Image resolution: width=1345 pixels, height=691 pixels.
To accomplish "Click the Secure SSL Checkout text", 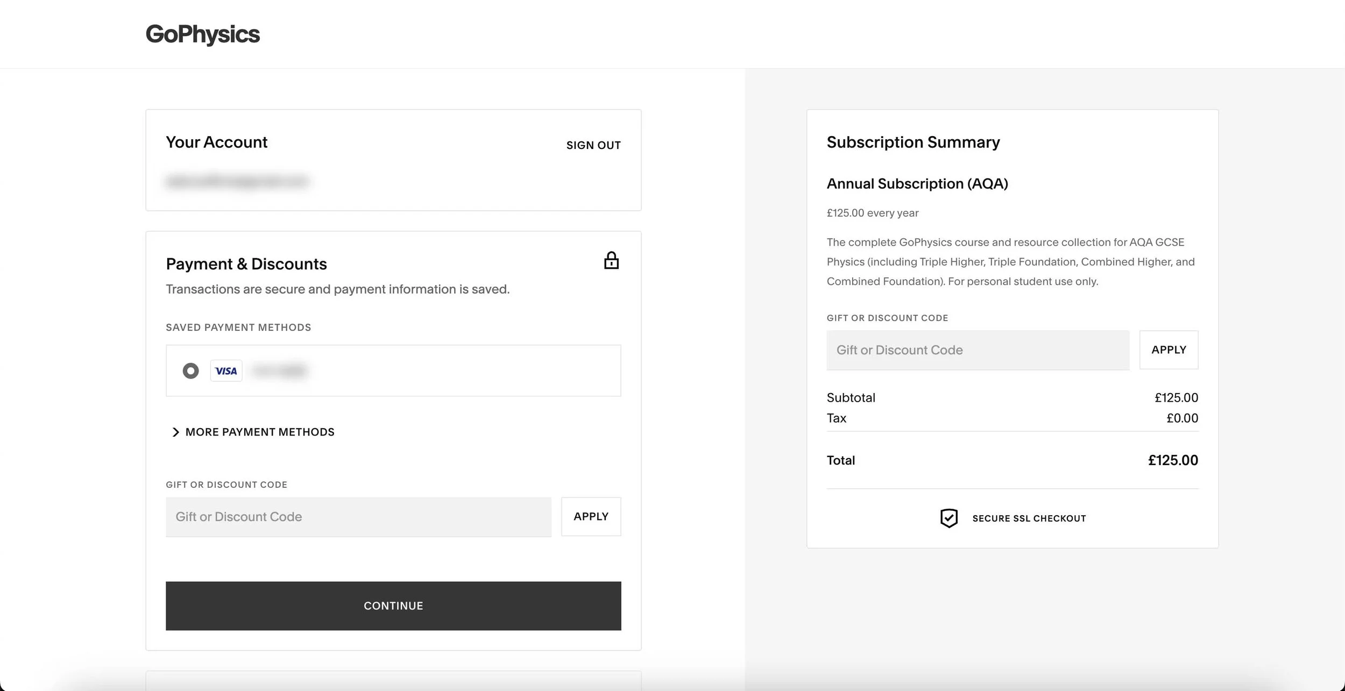I will coord(1029,518).
